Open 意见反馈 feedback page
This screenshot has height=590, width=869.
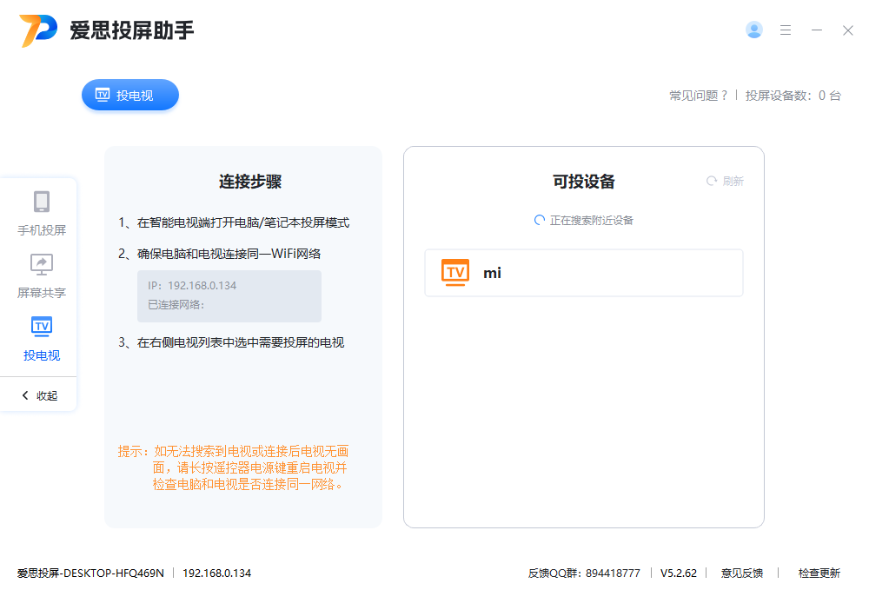pyautogui.click(x=742, y=573)
